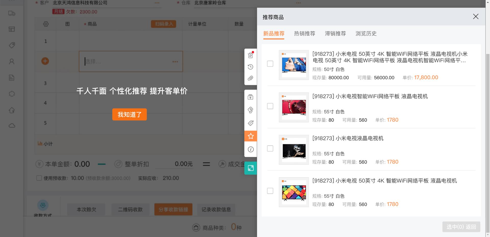The width and height of the screenshot is (490, 237).
Task: Click the 选中(0) 返回 button
Action: pyautogui.click(x=461, y=227)
